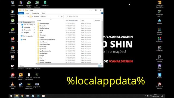Viewport: 174px width, 98px height.
Task: Open Área de Trabalho in sidebar
Action: (x=28, y=25)
